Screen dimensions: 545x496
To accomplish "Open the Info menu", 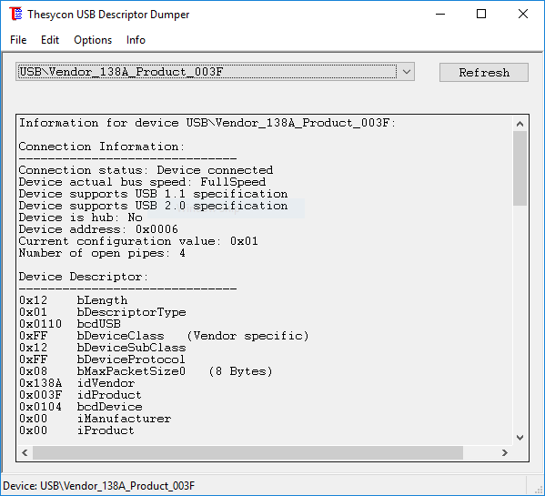I will click(136, 40).
